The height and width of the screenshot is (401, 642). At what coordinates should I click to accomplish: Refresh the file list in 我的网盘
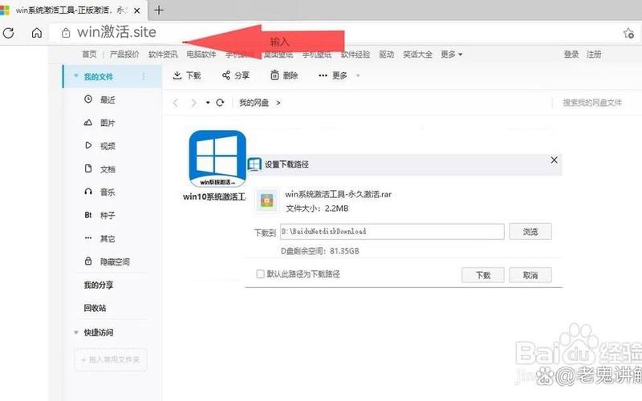[220, 103]
